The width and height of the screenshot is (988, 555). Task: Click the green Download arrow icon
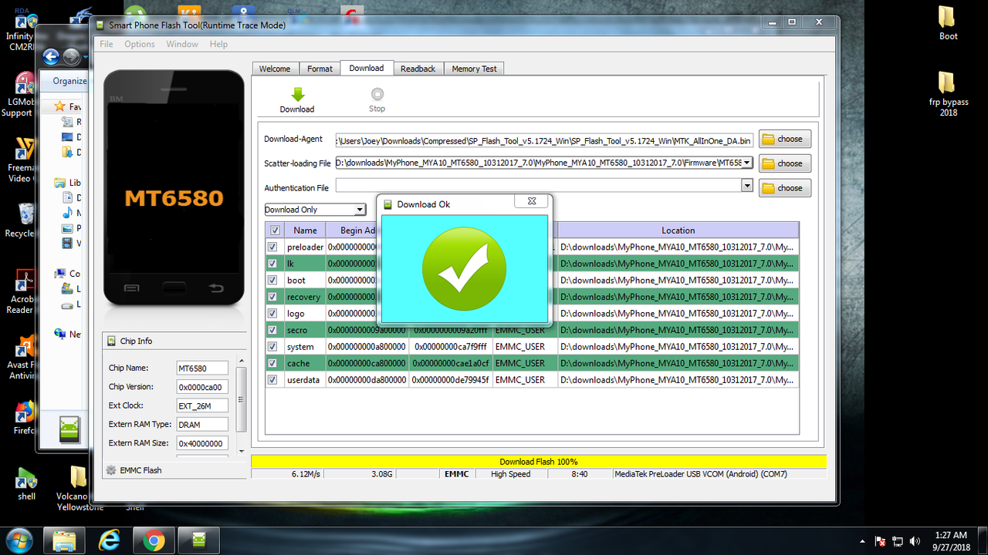[297, 94]
